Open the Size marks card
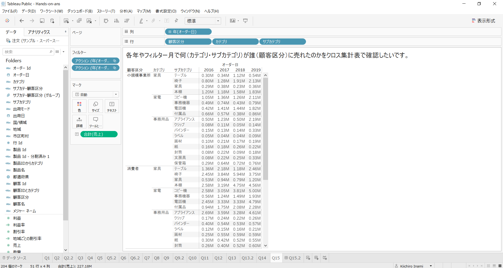 tap(96, 106)
